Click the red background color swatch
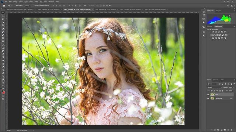Viewport: 236px width, 132px height. pos(4,93)
